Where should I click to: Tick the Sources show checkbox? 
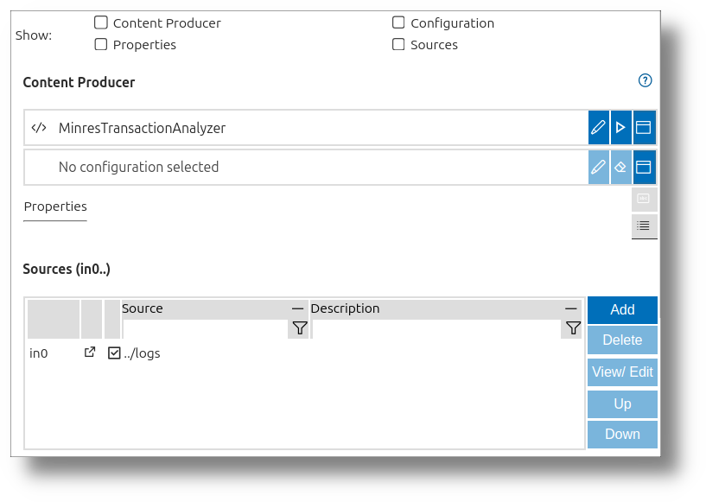(398, 44)
